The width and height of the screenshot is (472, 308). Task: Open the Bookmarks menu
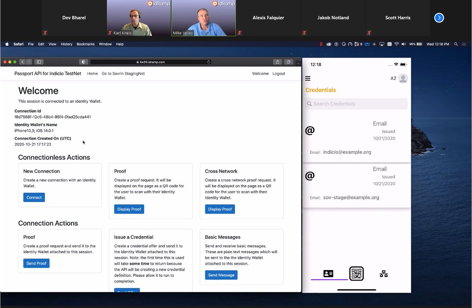click(x=86, y=44)
